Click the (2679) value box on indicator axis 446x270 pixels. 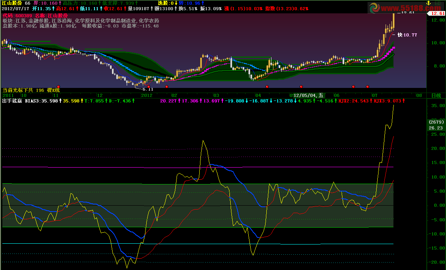coord(436,122)
